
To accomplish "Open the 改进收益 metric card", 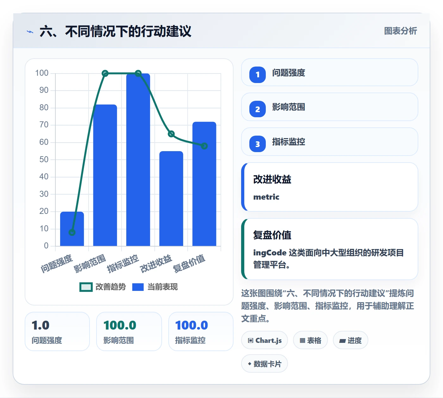I will pos(330,187).
